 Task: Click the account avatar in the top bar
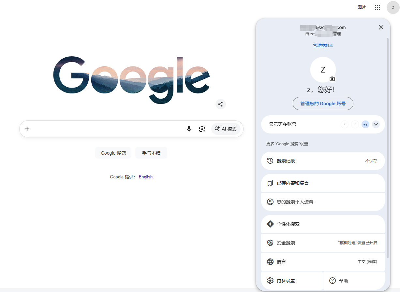coord(393,7)
